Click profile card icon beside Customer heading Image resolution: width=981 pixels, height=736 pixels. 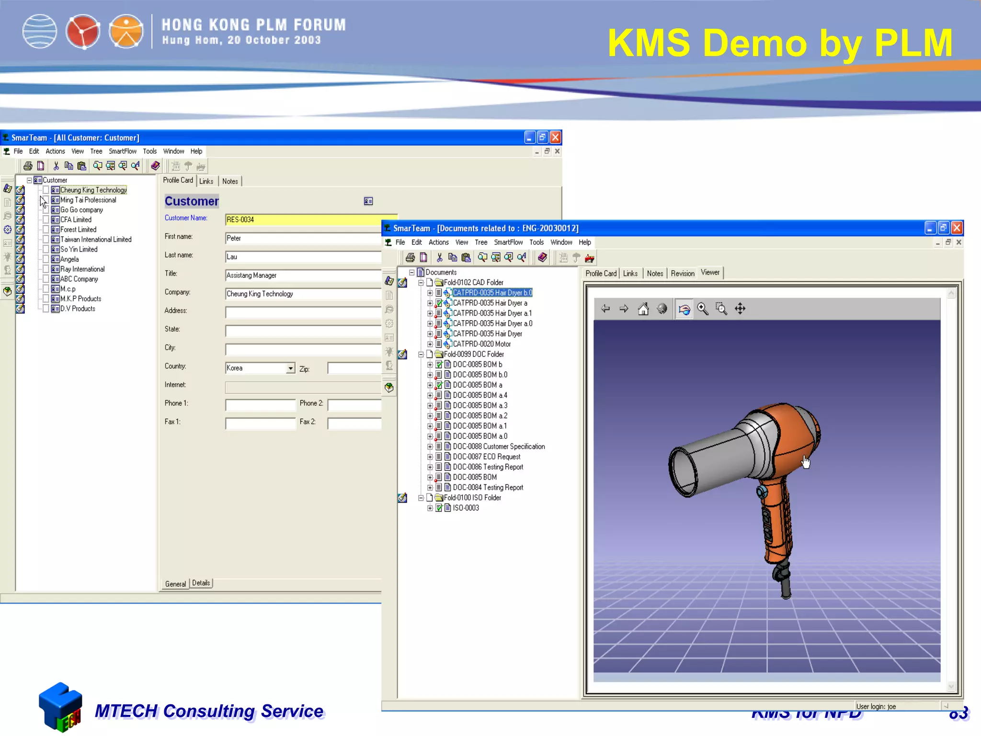pyautogui.click(x=368, y=201)
